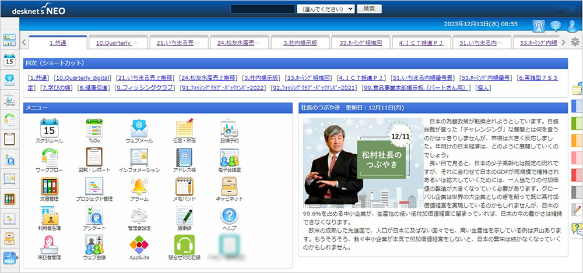Follow the 個人 shortcut link

pos(483,88)
